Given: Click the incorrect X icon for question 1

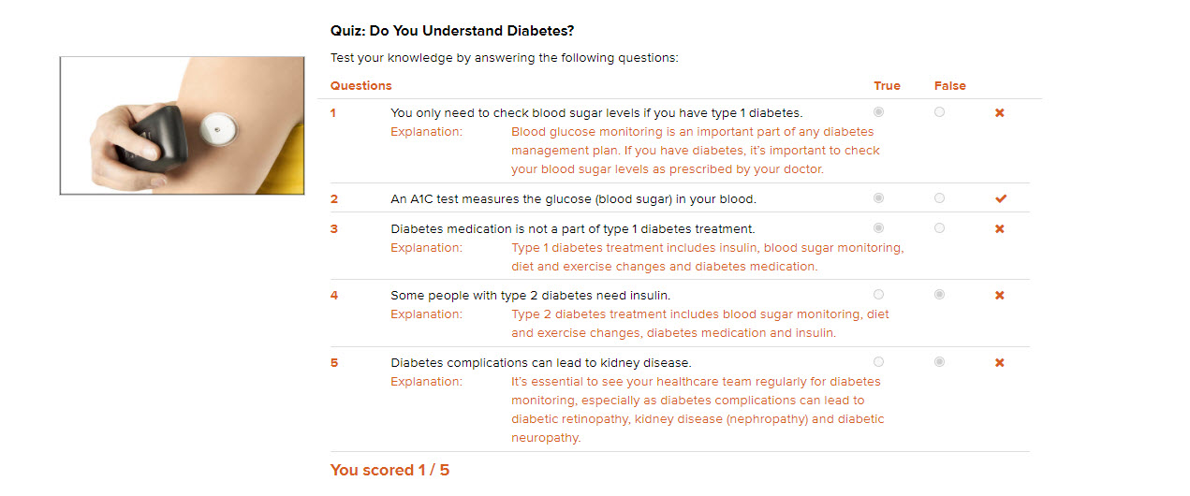Looking at the screenshot, I should coord(999,113).
